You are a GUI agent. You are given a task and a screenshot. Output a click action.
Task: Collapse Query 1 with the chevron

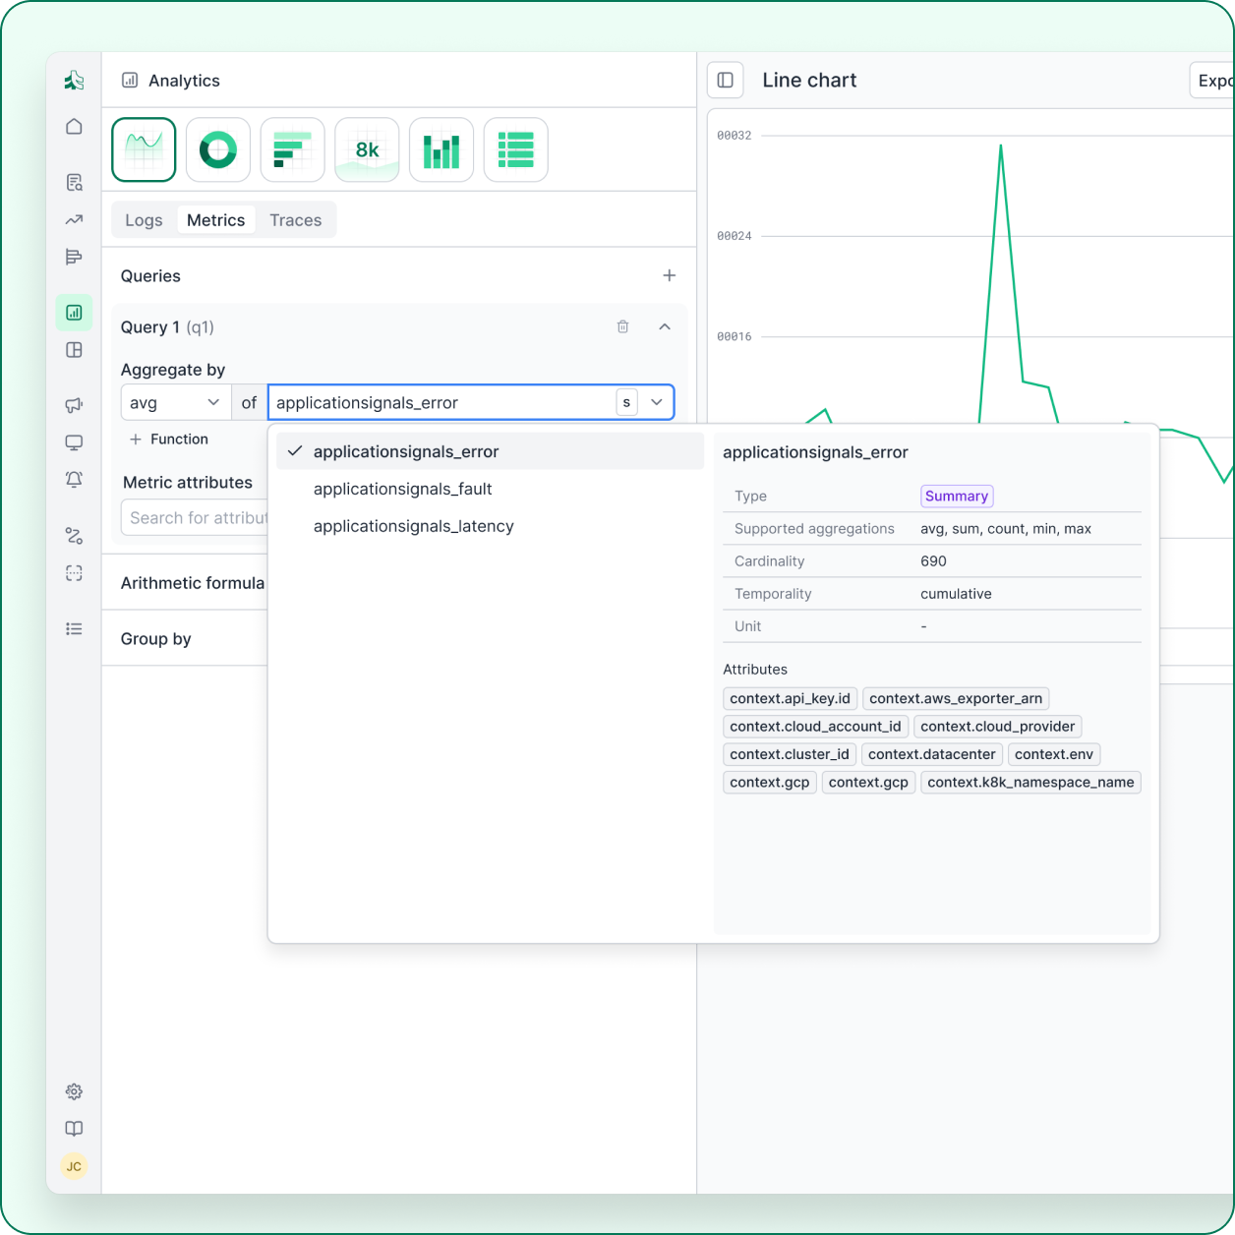point(665,326)
